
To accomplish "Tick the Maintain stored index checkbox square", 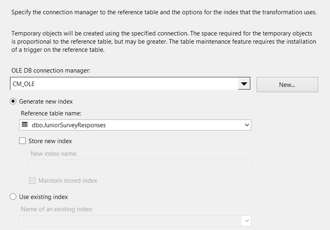I will 32,180.
